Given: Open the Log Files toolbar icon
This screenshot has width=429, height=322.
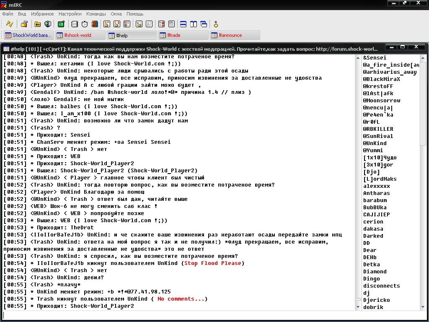Looking at the screenshot, I should tap(149, 24).
